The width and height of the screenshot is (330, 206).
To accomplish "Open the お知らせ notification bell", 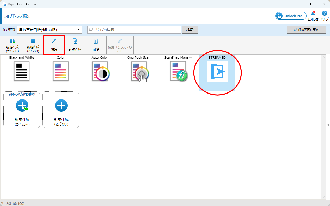I will pos(313,14).
